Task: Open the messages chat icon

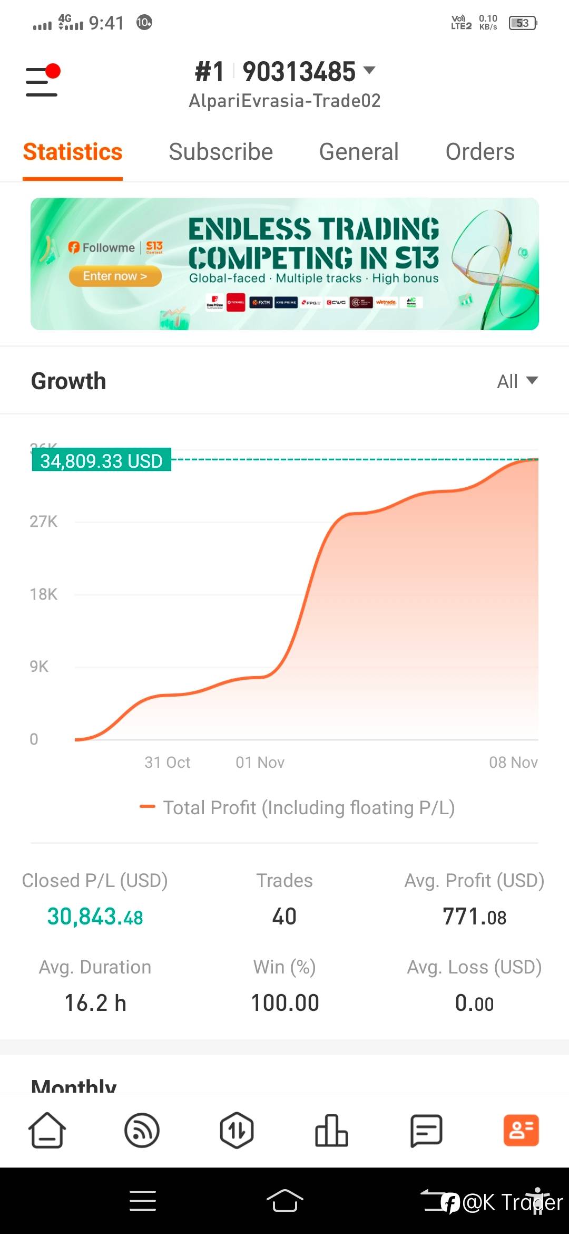Action: [426, 1130]
